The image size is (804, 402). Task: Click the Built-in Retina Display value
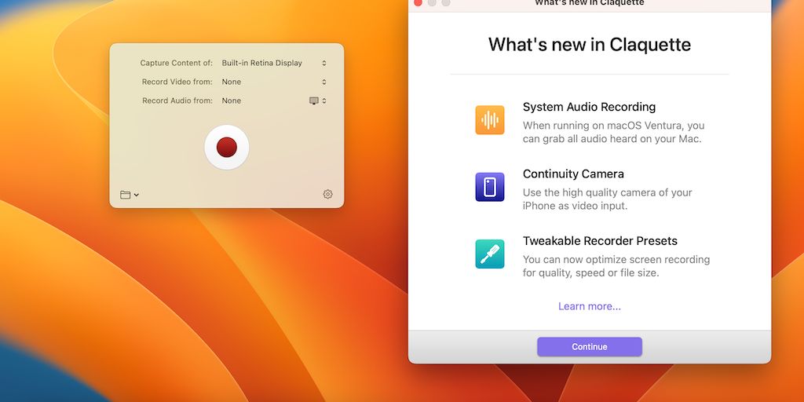tap(261, 63)
